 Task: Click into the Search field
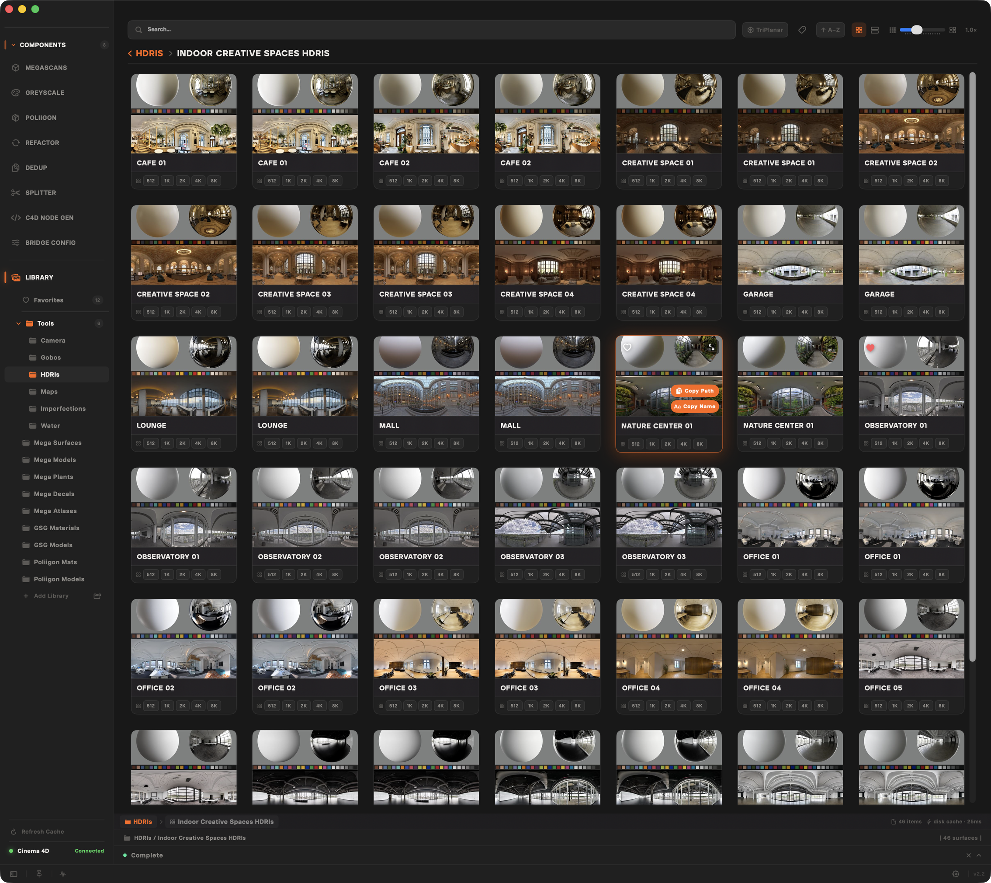[432, 30]
